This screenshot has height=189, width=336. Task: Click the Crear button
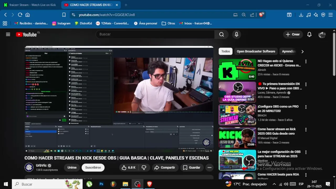293,34
